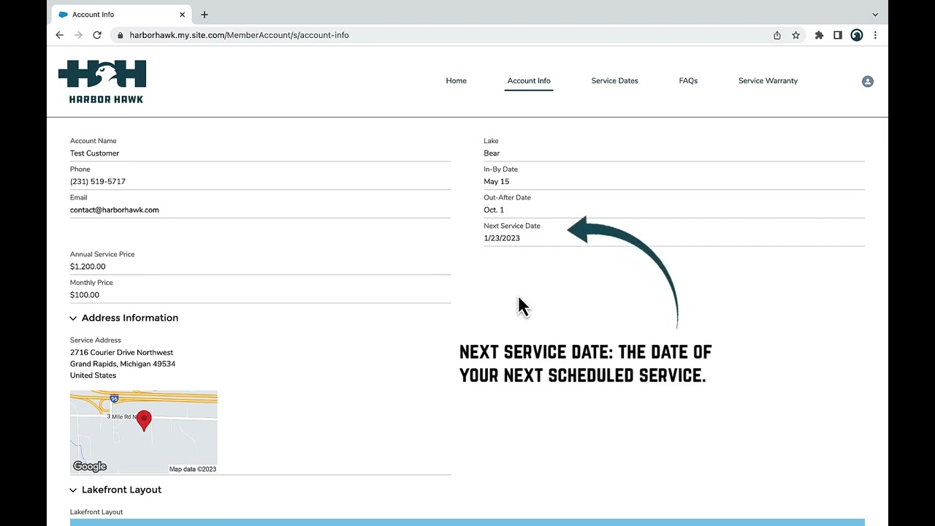Open the extensions puzzle icon
The width and height of the screenshot is (935, 526).
coord(820,35)
